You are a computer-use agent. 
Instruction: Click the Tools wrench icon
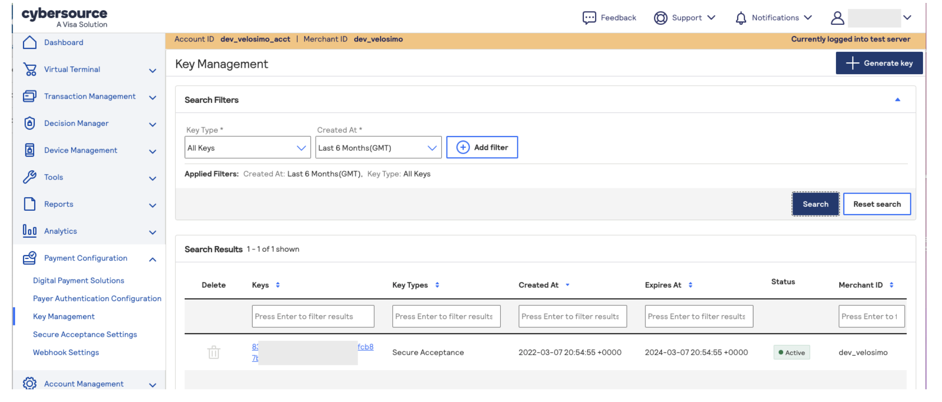click(30, 177)
